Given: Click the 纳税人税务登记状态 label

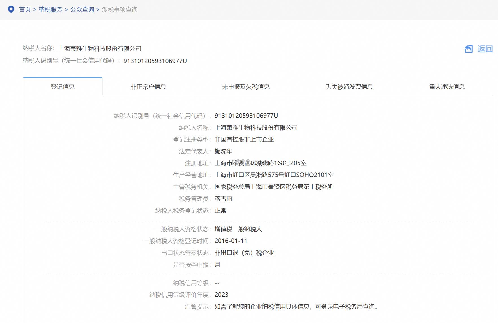Looking at the screenshot, I should (183, 211).
